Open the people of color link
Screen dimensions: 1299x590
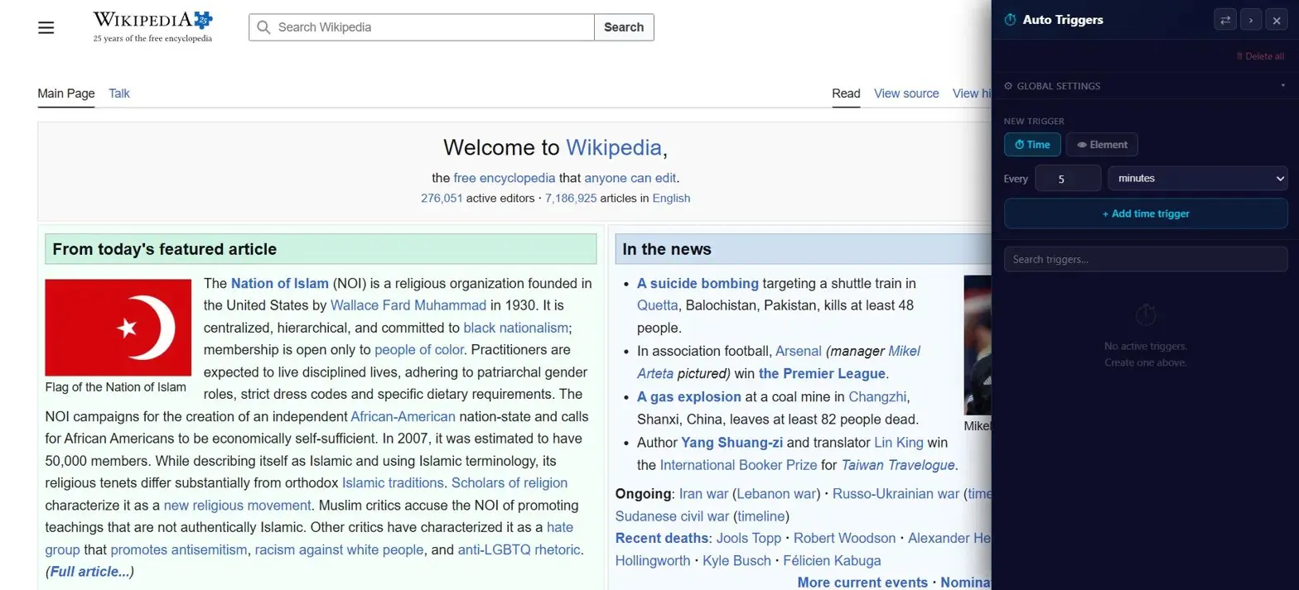pyautogui.click(x=419, y=350)
